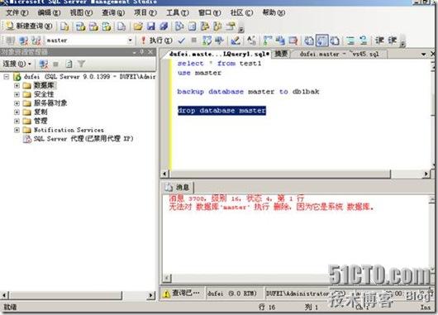Start a SQL Server Mobile query
Screen dimensions: 438x315
pyautogui.click(x=121, y=26)
